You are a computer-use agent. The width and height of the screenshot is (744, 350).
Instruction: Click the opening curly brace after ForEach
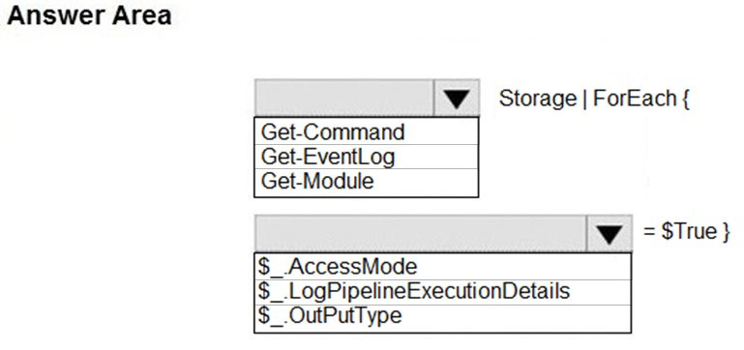pos(685,100)
